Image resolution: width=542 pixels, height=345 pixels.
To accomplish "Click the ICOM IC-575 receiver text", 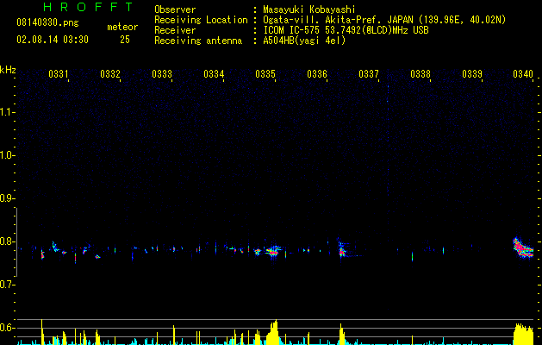I will [346, 30].
